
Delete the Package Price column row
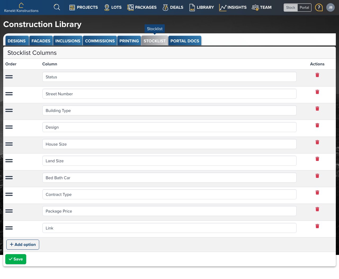[317, 209]
